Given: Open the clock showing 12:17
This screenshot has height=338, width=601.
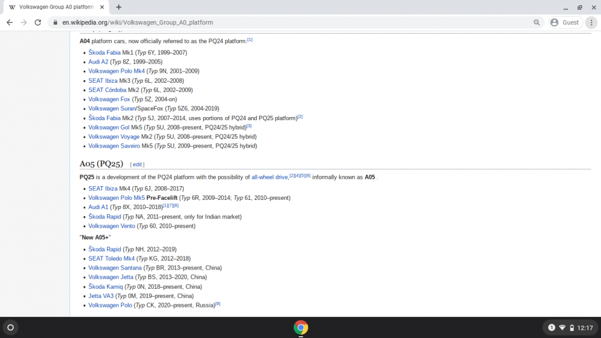Looking at the screenshot, I should [x=585, y=328].
